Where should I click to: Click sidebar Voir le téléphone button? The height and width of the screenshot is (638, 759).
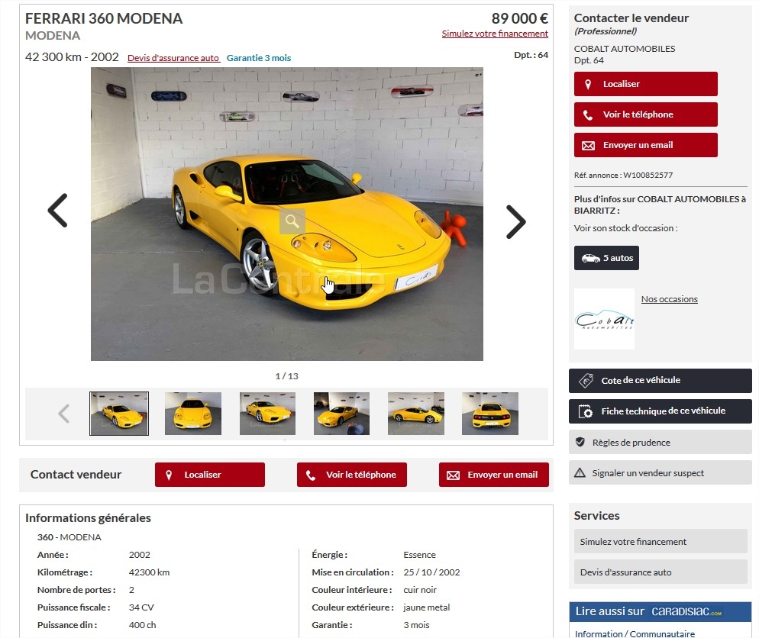click(646, 114)
